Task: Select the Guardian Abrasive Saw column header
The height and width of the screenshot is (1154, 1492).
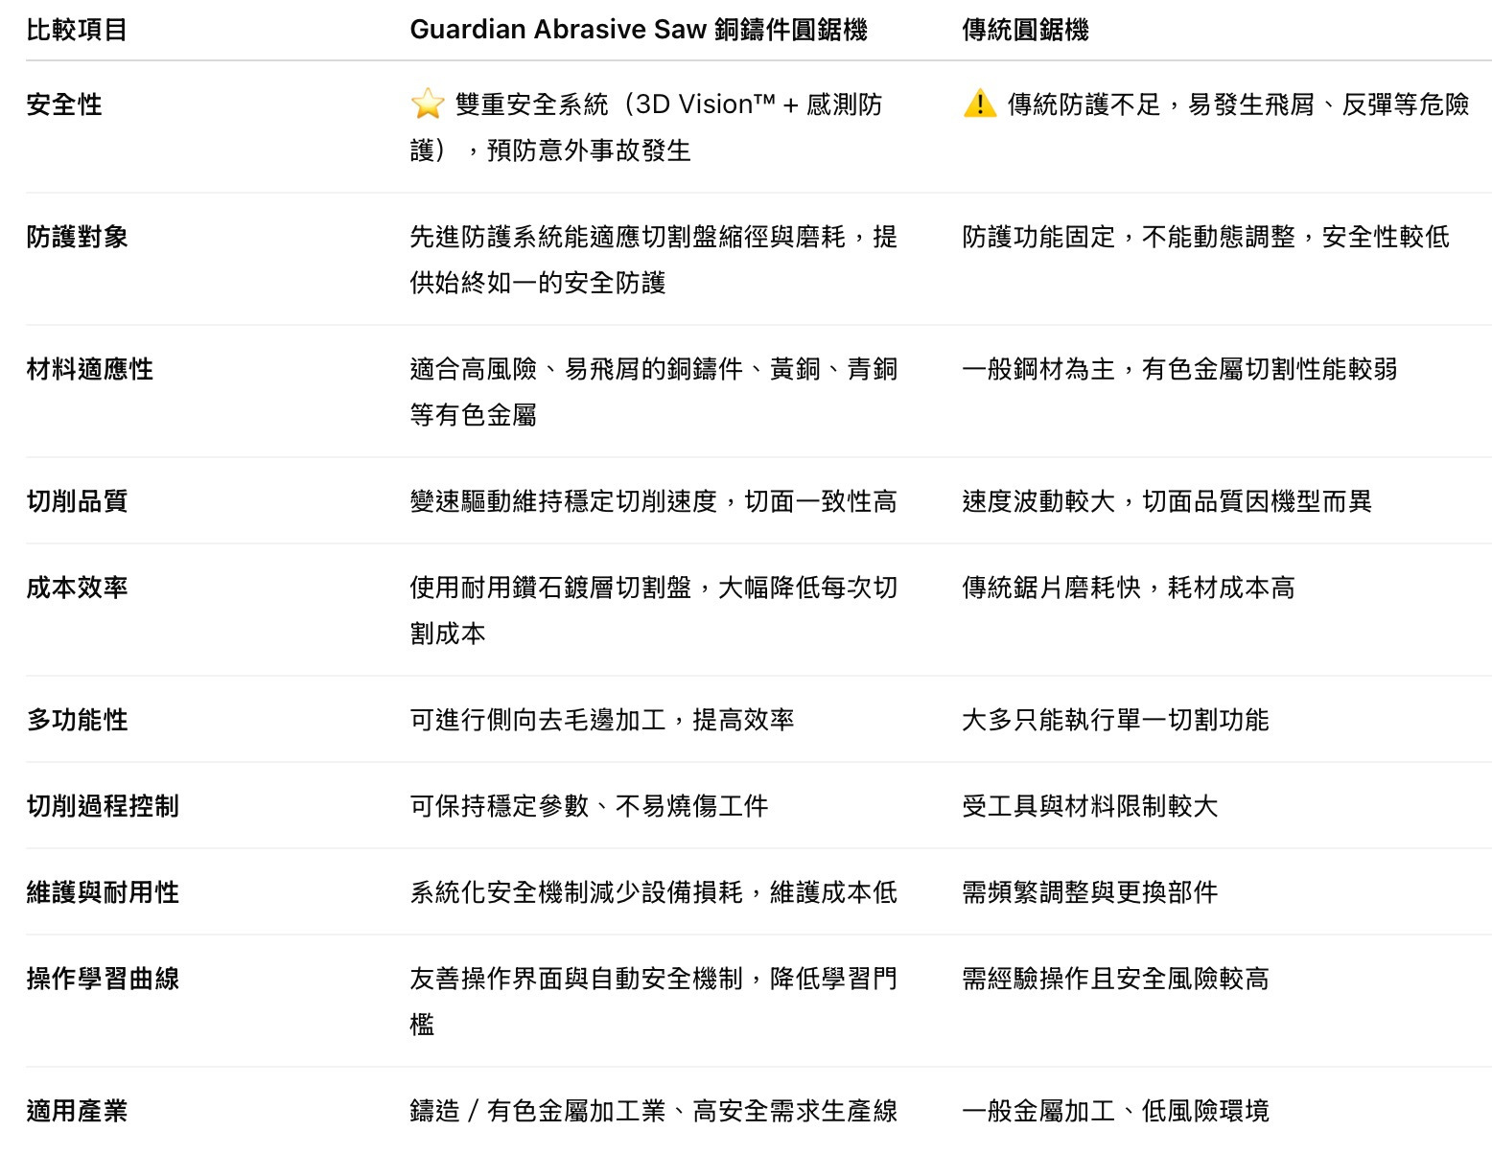Action: coord(638,30)
